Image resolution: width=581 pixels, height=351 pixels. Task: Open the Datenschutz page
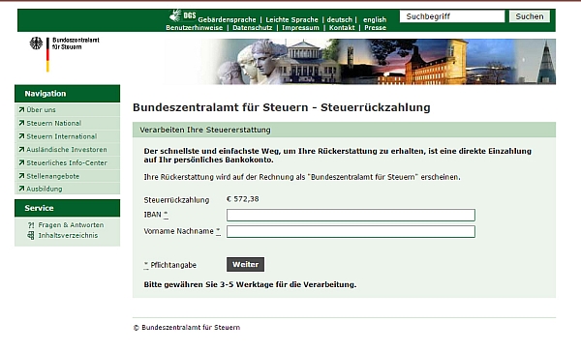[253, 28]
